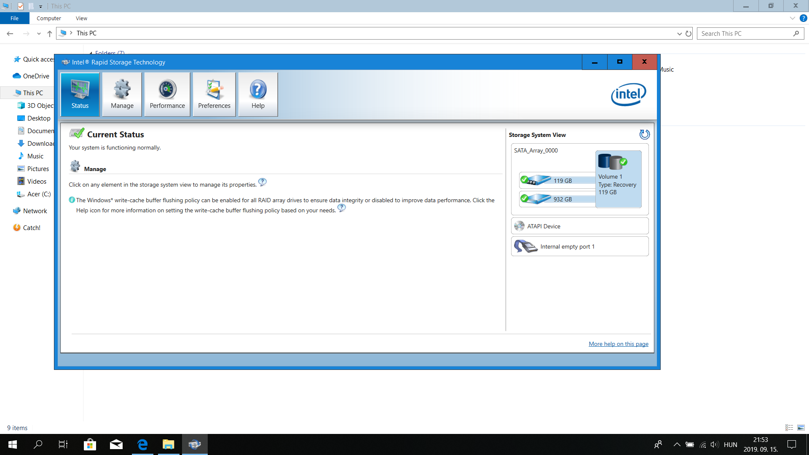Open the Performance tab
Screen dimensions: 809x455
[x=167, y=94]
